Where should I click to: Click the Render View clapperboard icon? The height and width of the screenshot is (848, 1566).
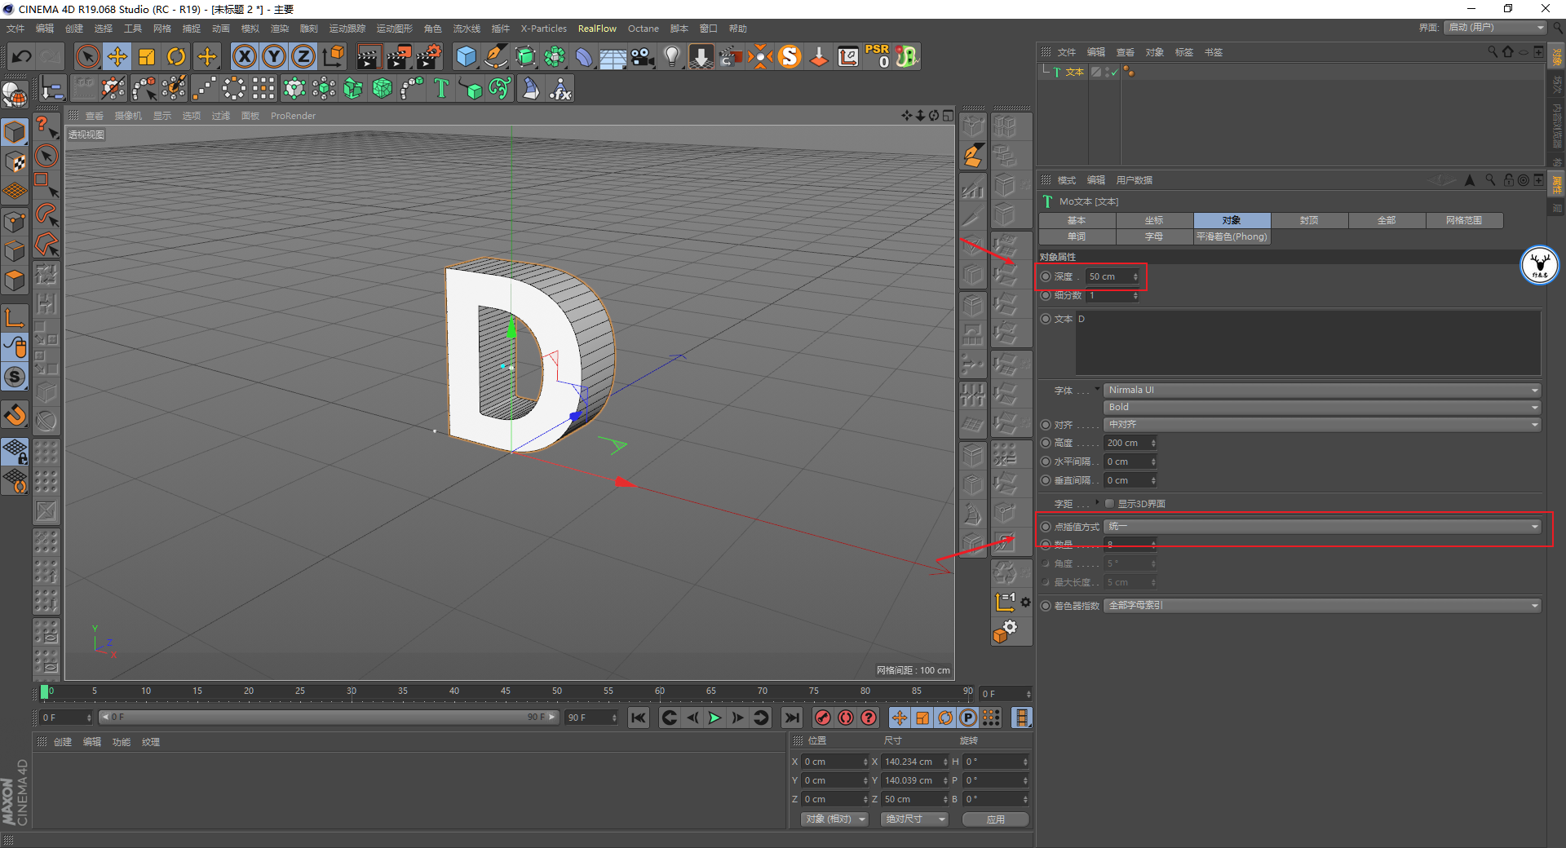[x=369, y=56]
